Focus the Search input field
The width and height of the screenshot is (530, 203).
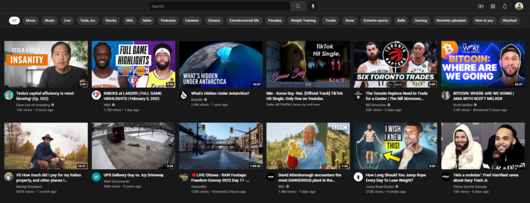click(x=219, y=6)
